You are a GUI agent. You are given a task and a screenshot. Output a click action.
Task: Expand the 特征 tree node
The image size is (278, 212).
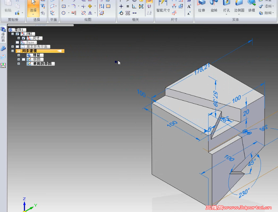tap(19, 55)
